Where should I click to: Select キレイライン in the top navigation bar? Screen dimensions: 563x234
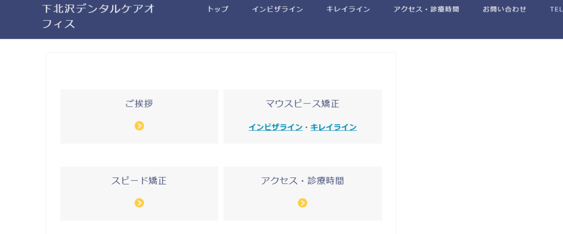[x=348, y=9]
